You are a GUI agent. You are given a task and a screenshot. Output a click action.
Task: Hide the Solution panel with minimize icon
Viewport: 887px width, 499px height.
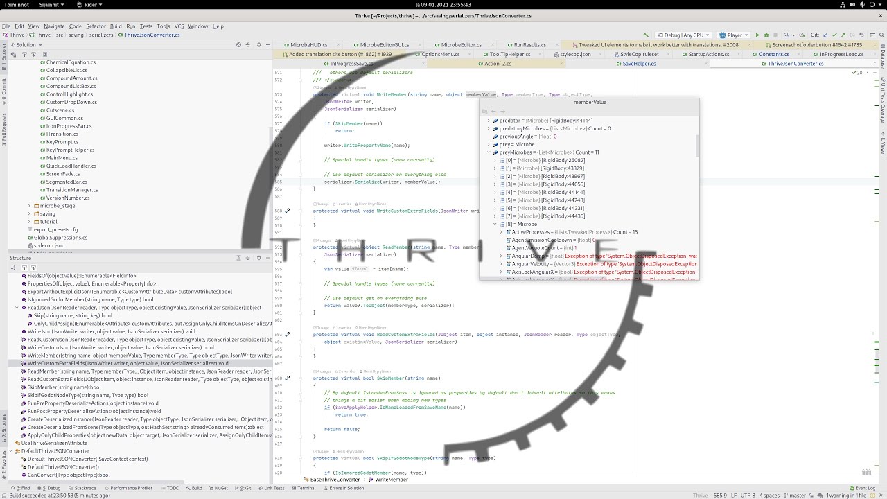(x=268, y=44)
